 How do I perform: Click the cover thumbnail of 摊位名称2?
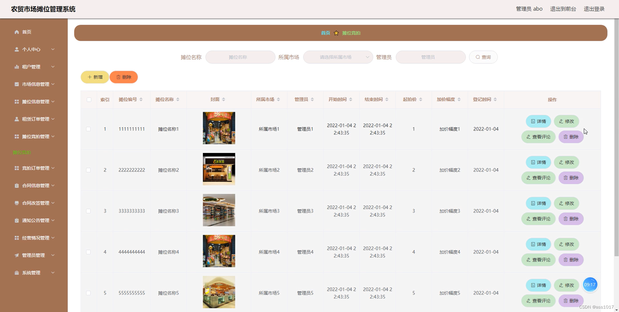tap(218, 169)
